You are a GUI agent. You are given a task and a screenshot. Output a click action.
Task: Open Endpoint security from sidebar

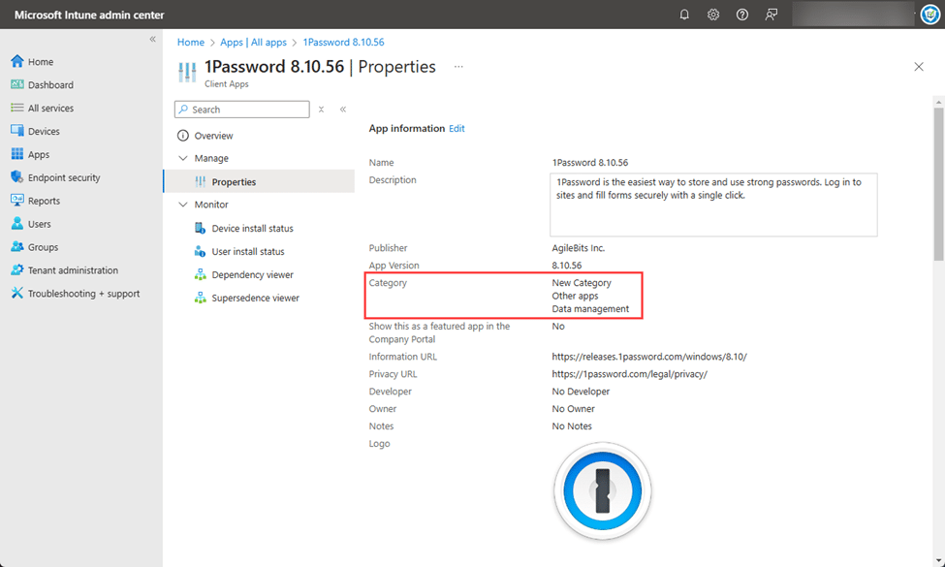click(63, 177)
